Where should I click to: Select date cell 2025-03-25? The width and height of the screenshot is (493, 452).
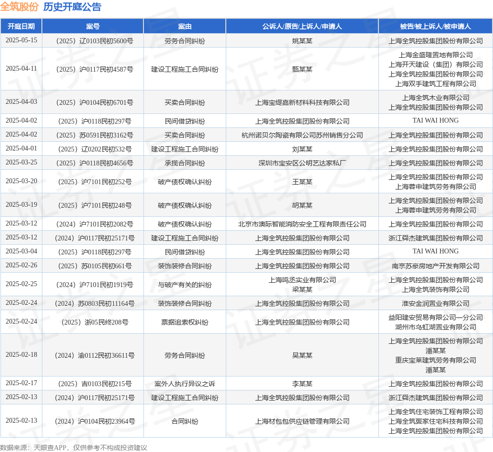click(21, 163)
